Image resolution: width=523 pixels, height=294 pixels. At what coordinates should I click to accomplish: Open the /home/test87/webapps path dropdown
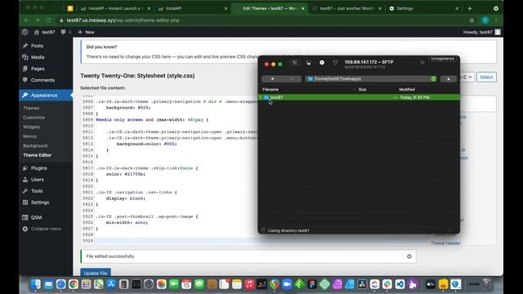click(371, 78)
